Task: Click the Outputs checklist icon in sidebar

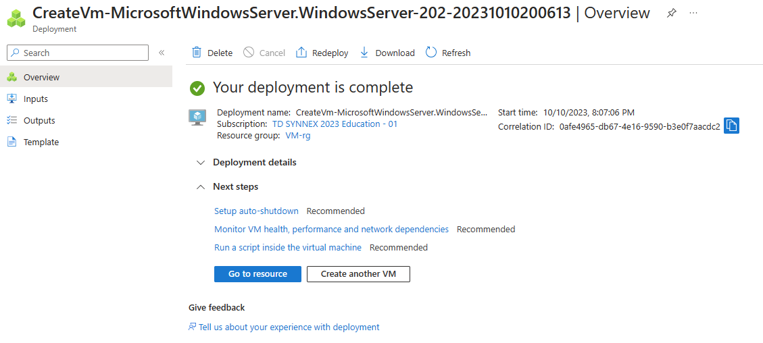Action: click(x=12, y=120)
